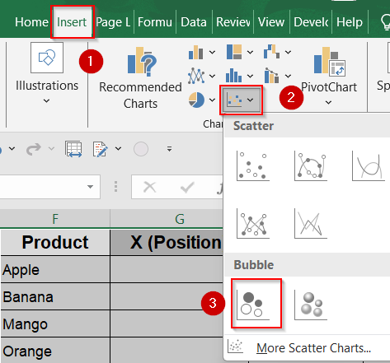Open the Help tab
390x363 pixels.
pos(350,22)
